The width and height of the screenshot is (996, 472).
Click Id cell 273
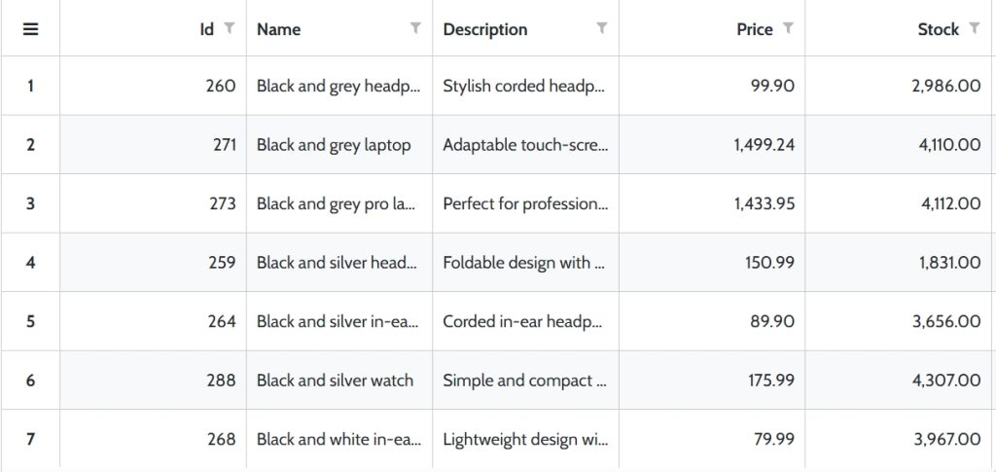[x=153, y=204]
